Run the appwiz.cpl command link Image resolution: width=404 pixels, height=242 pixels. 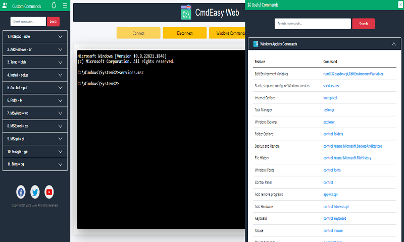pos(330,195)
